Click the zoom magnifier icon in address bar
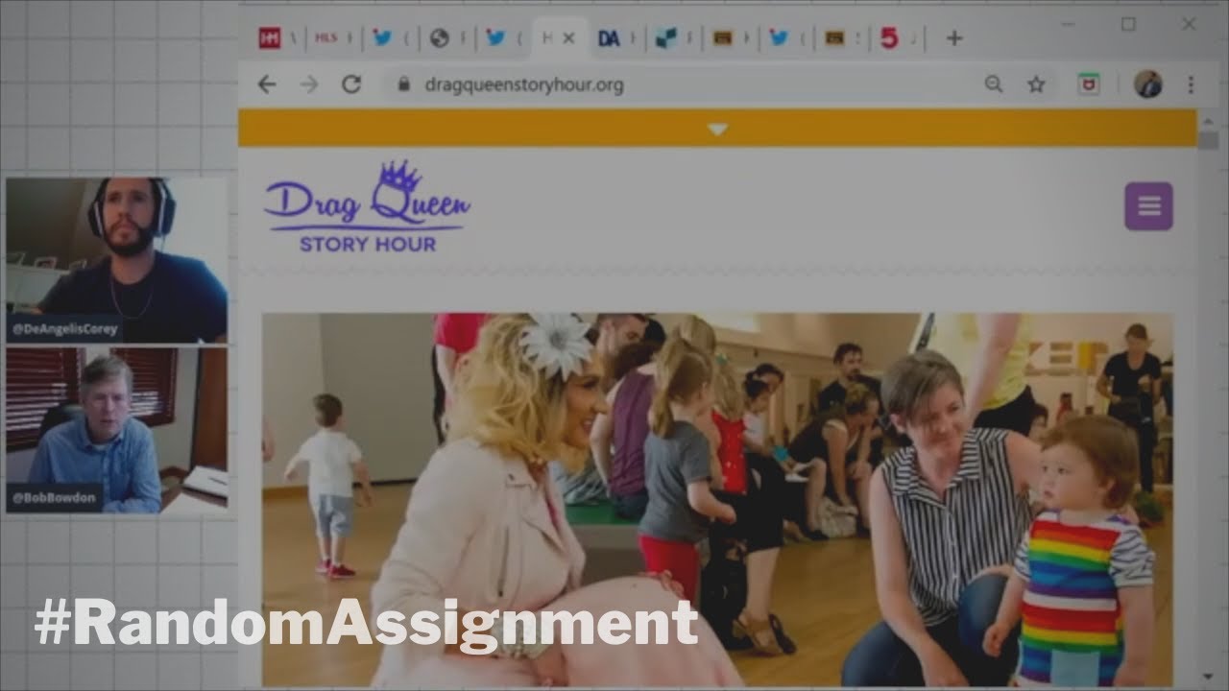Viewport: 1229px width, 691px height. coord(994,84)
